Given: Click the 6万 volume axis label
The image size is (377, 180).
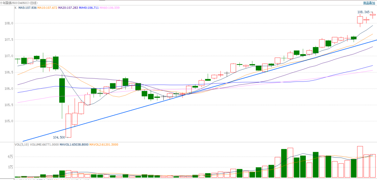Looking at the screenshot, I should pos(10,157).
